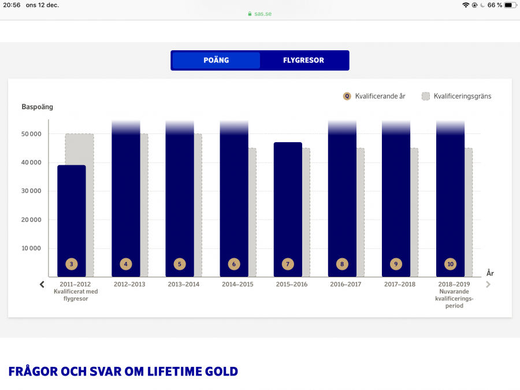
Task: Click the qualifying year badge number 7
Action: (x=288, y=264)
